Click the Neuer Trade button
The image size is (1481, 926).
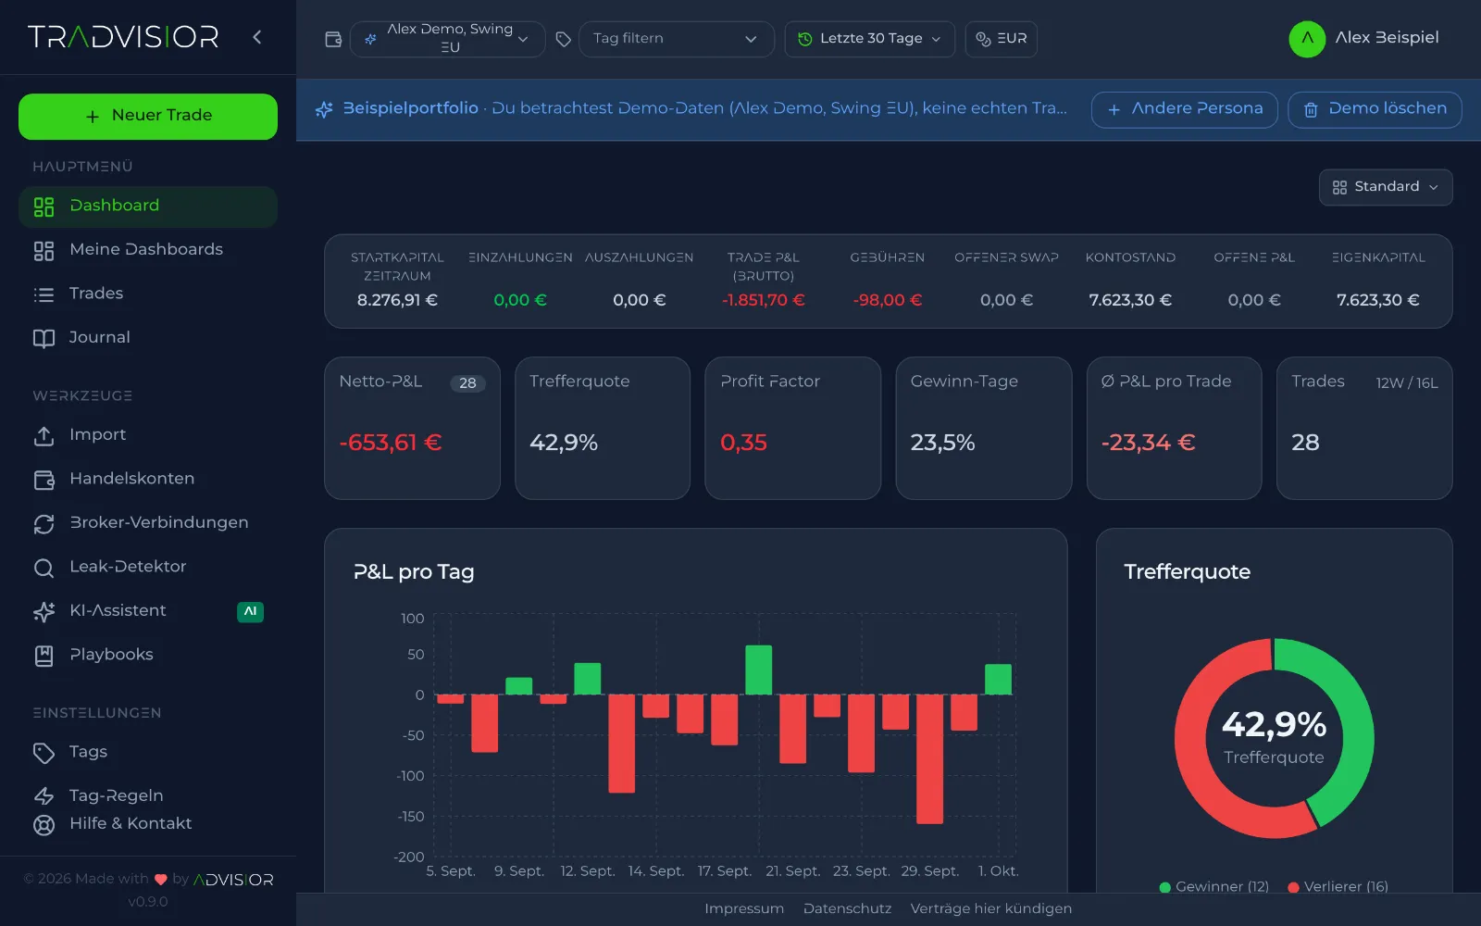148,117
